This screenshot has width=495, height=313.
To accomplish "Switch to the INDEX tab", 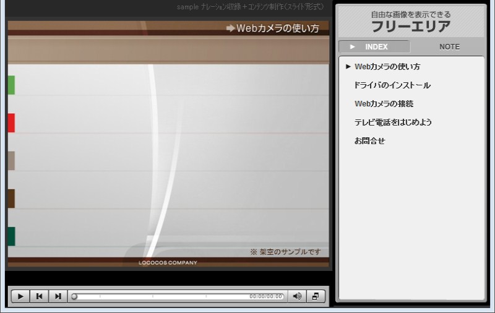I will click(x=374, y=46).
